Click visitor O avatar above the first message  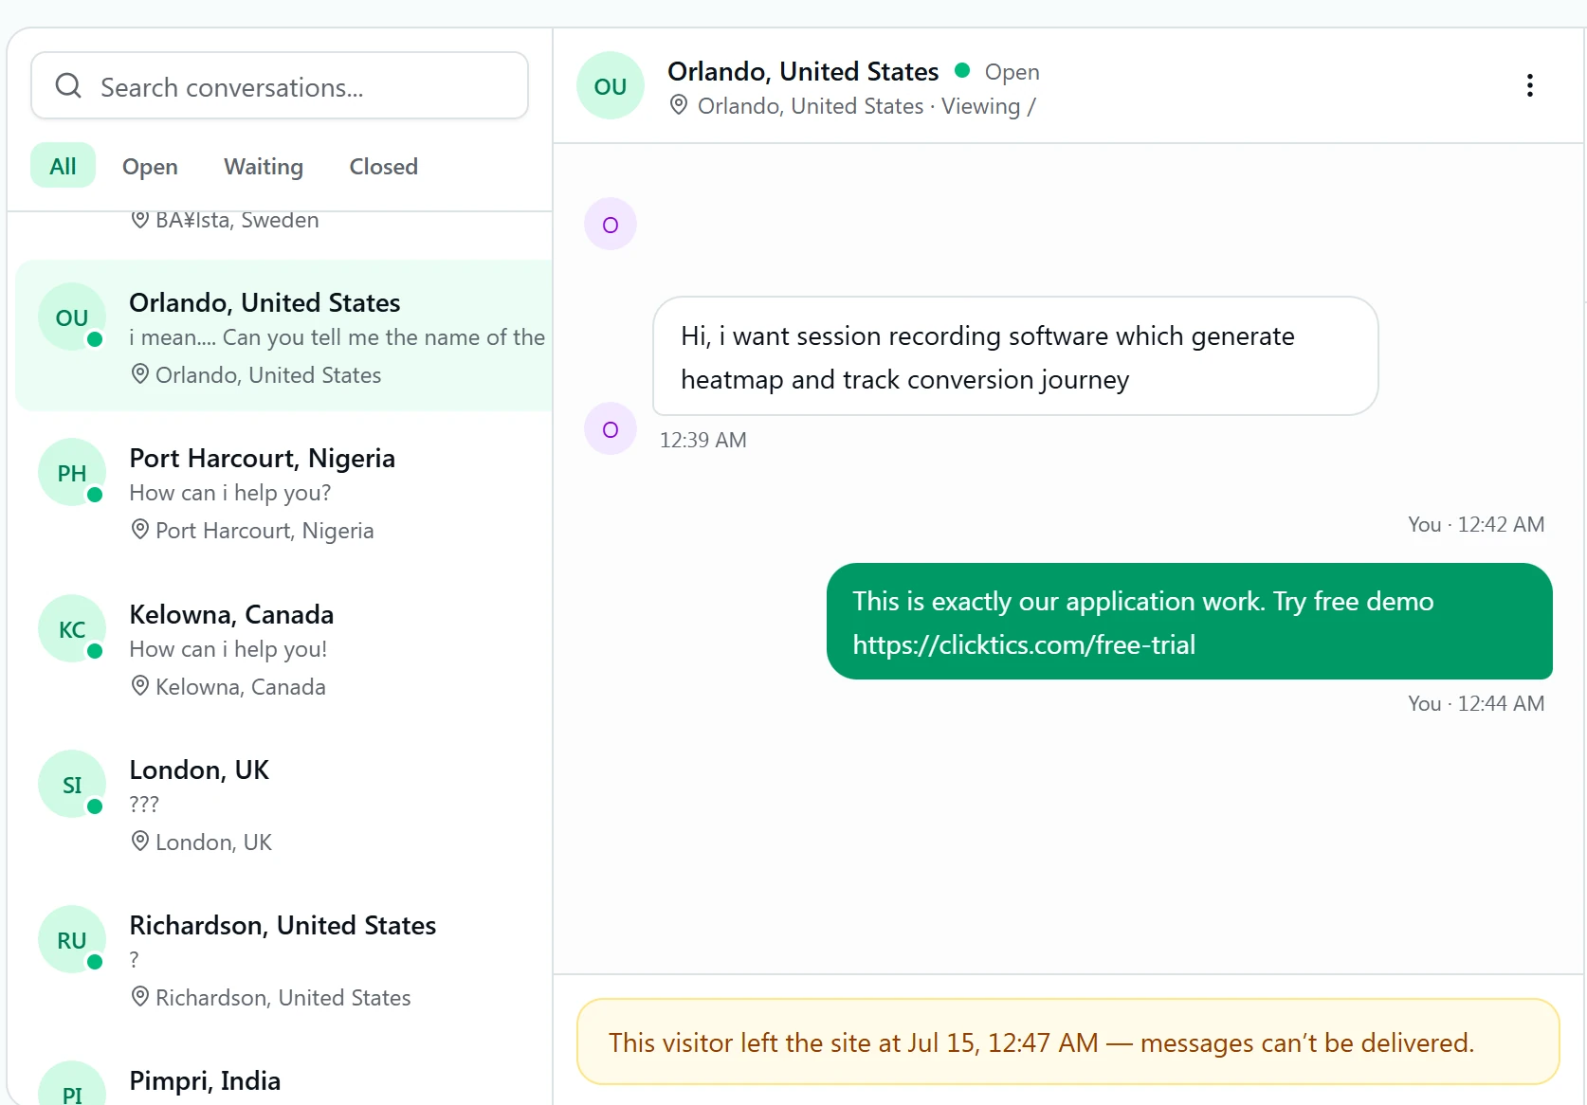coord(611,225)
